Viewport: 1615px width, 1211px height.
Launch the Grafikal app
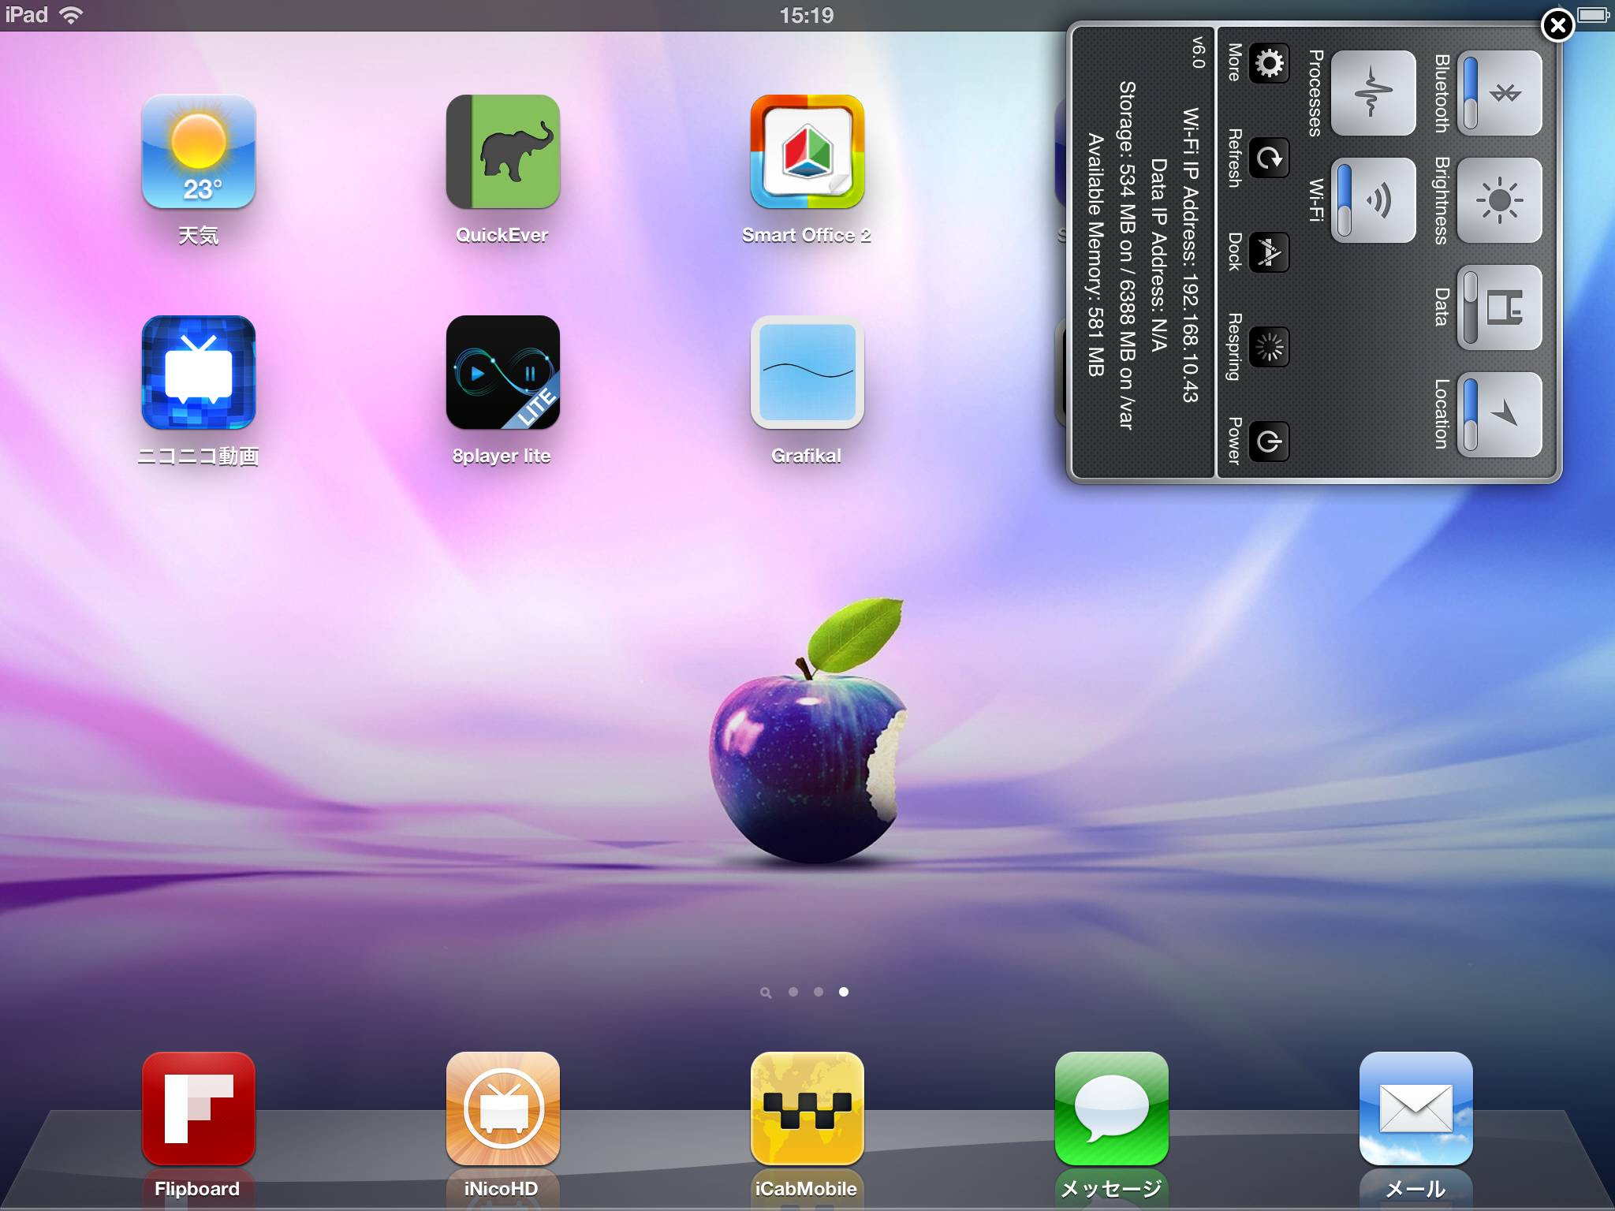point(807,372)
